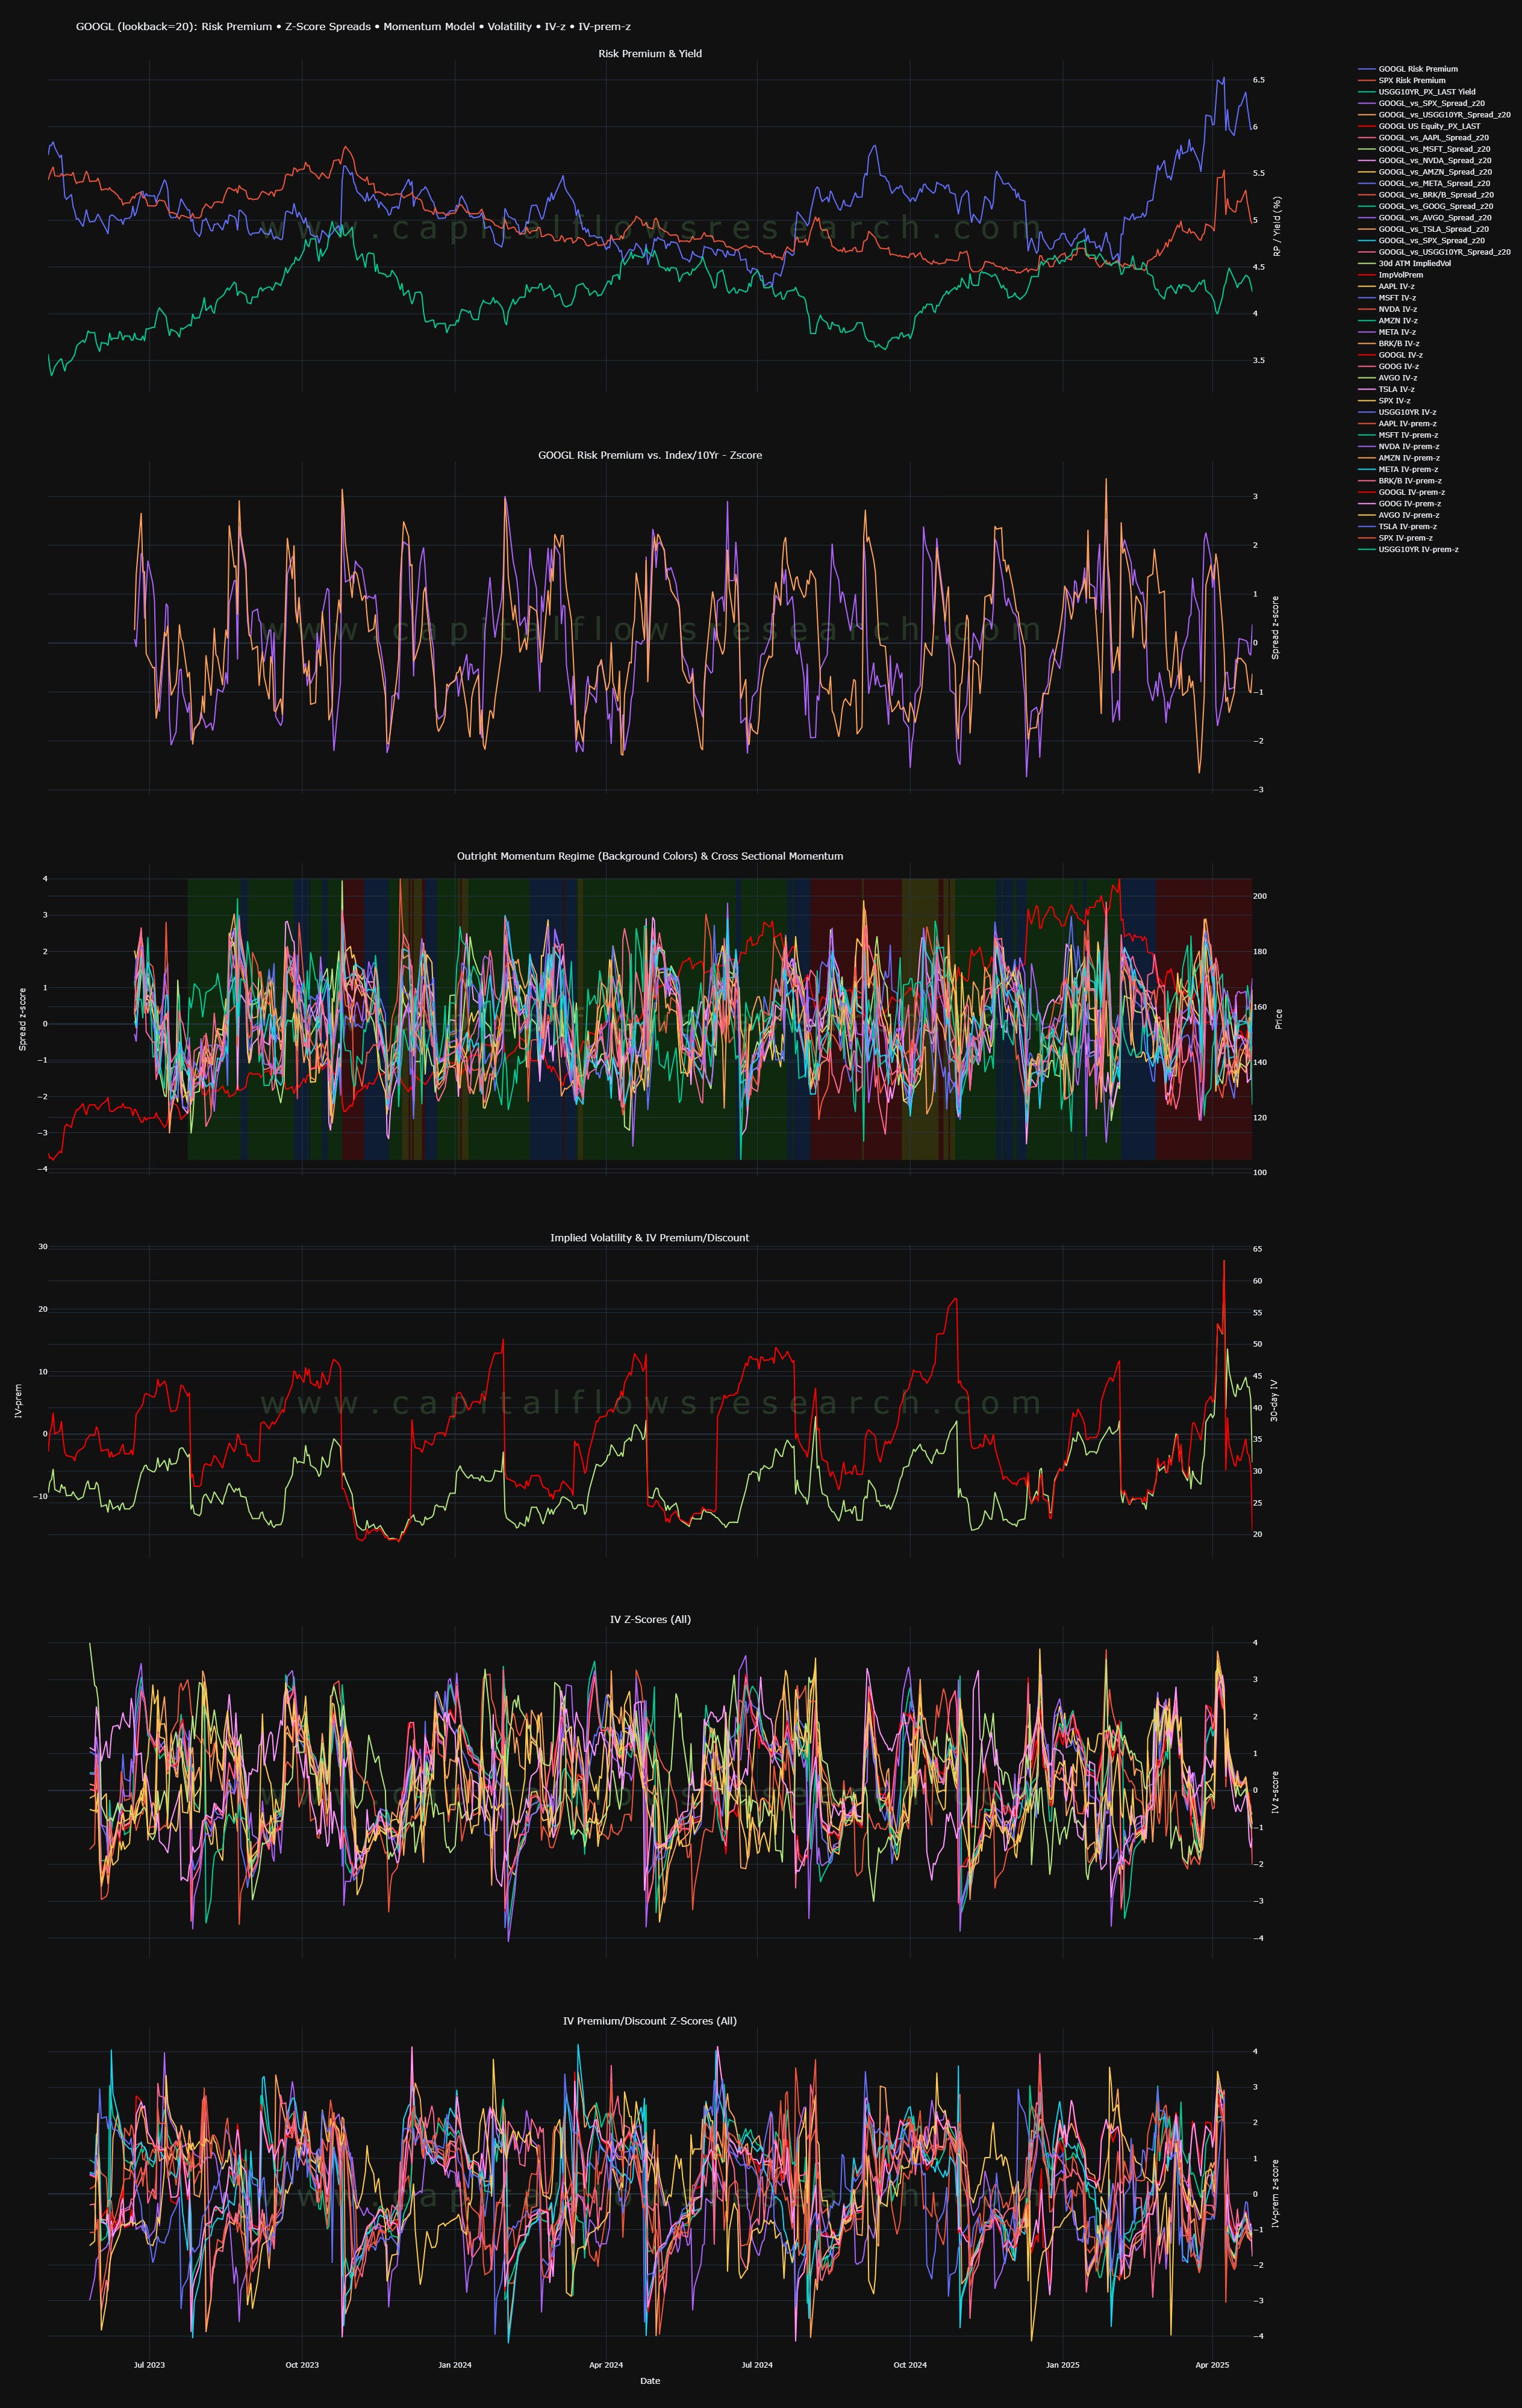The height and width of the screenshot is (2408, 1522).
Task: Click 'IV Premium/Discount Z-Scores (All)' title
Action: [650, 2021]
